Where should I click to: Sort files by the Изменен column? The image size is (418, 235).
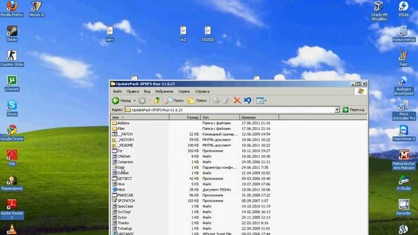pyautogui.click(x=259, y=117)
